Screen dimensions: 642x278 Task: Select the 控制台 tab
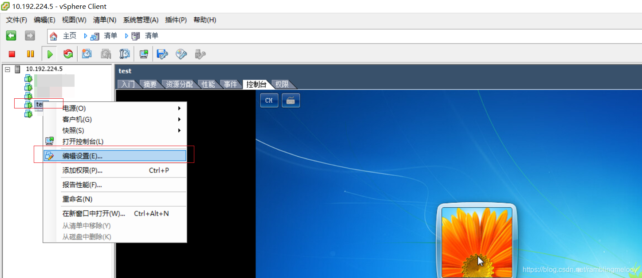(256, 85)
